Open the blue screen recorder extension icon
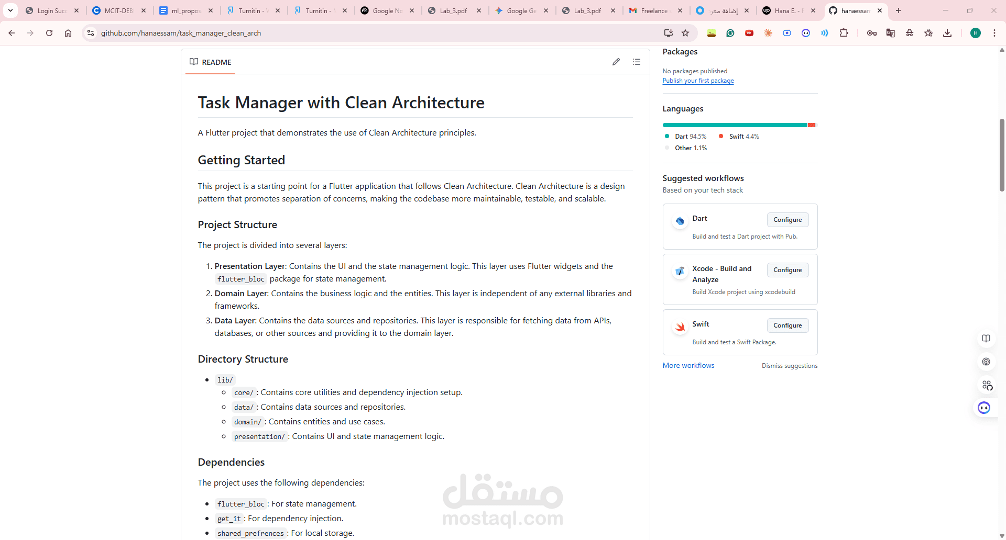Viewport: 1006px width, 540px height. tap(787, 33)
